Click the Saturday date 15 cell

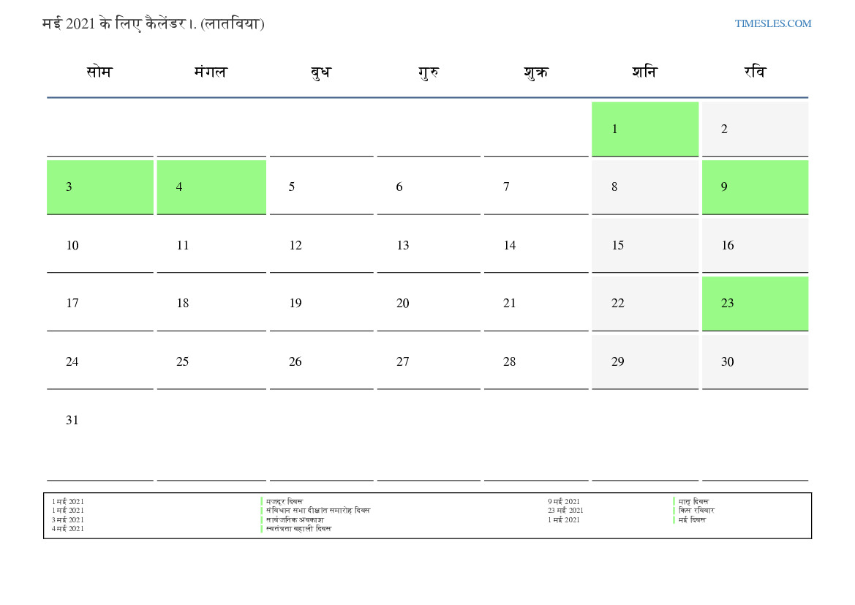pos(644,245)
